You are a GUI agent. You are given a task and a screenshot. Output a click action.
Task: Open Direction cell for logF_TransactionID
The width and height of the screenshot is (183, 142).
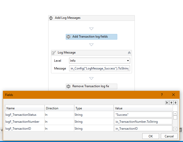[x=59, y=128]
